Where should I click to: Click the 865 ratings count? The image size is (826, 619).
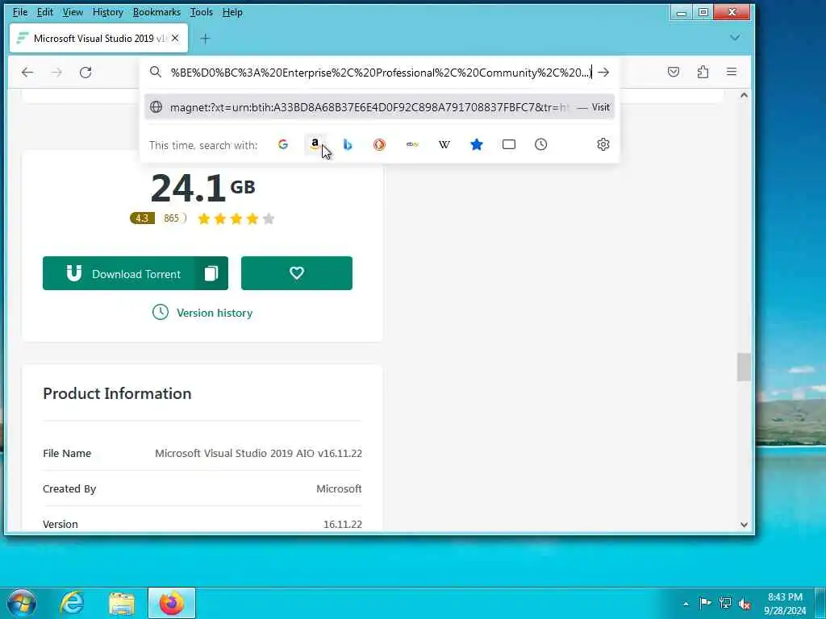pos(172,218)
